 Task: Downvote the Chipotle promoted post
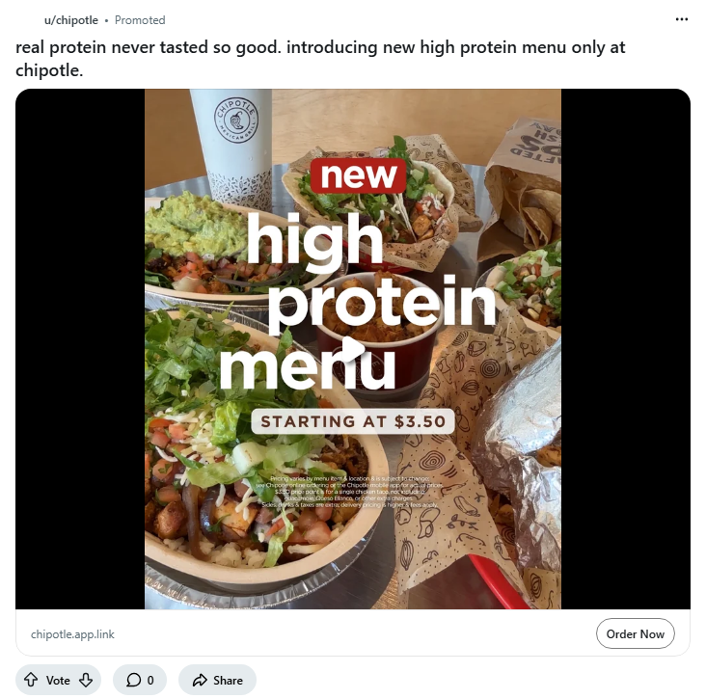tap(85, 680)
